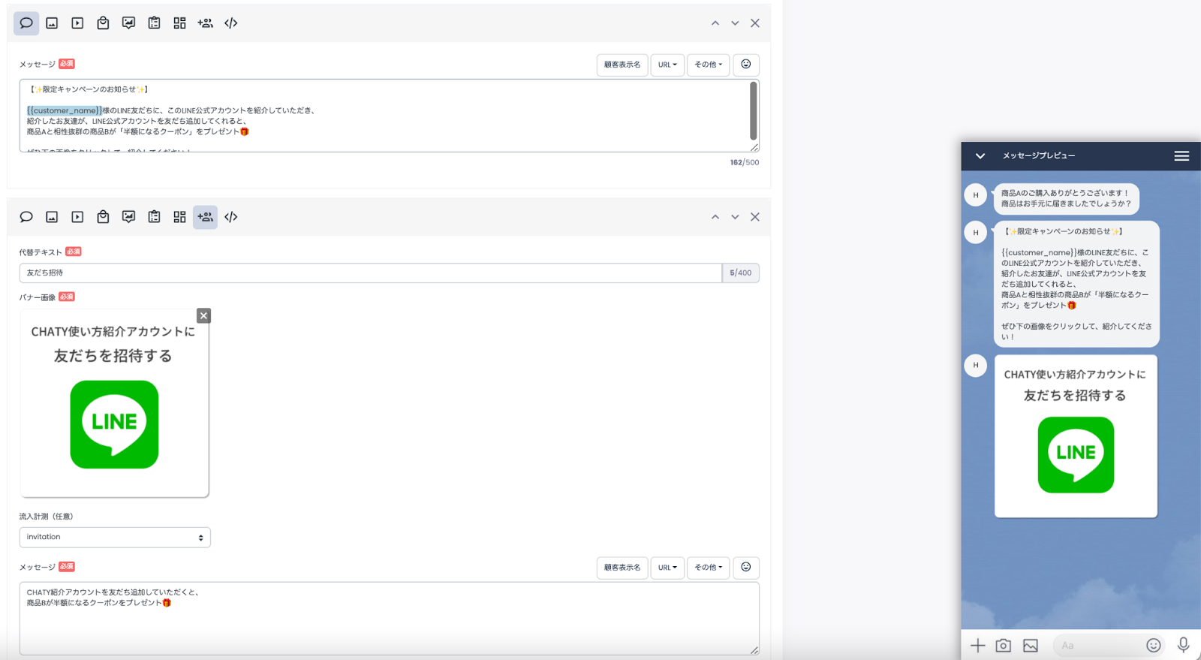1201x660 pixels.
Task: Select the code icon in the first block
Action: tap(230, 23)
